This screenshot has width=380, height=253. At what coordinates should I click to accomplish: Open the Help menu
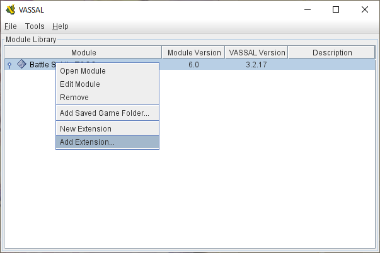tap(60, 26)
